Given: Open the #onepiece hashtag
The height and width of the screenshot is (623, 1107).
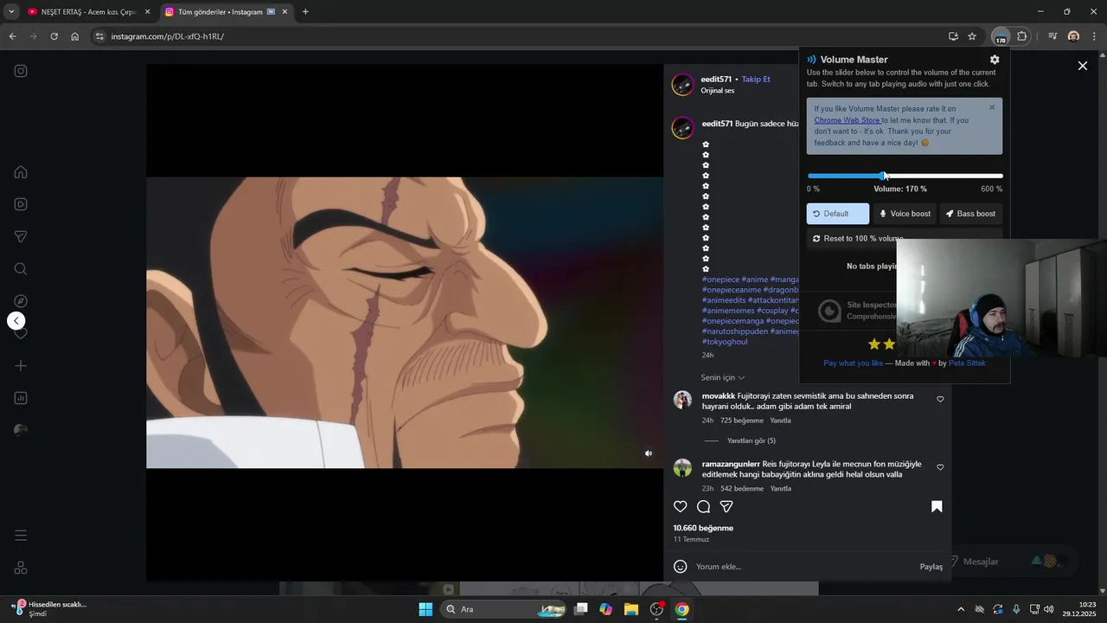Looking at the screenshot, I should coord(720,279).
